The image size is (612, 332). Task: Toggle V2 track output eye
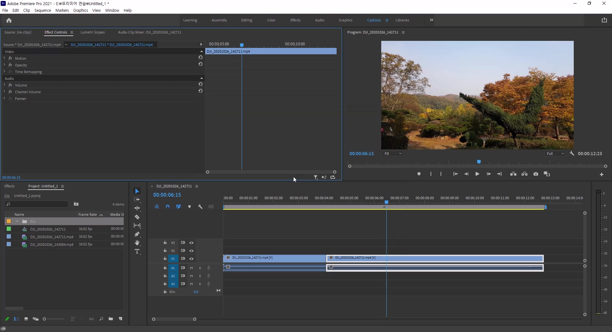(192, 251)
